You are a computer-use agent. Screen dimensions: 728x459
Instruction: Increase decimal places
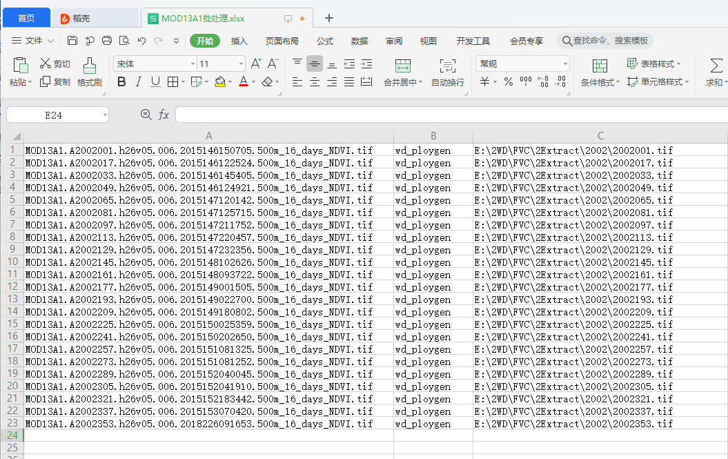point(543,81)
